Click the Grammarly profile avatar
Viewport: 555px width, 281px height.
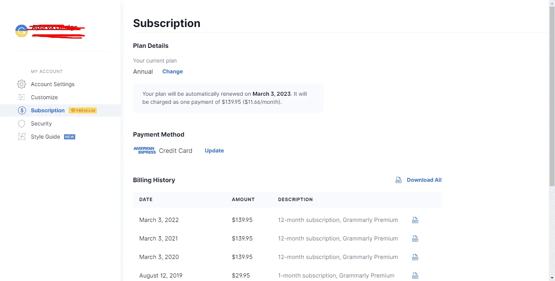[x=22, y=31]
